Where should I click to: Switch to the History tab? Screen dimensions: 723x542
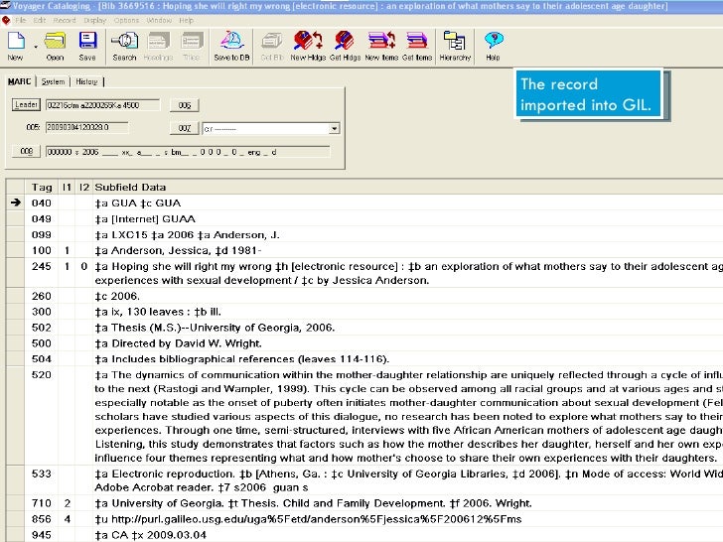(x=86, y=81)
